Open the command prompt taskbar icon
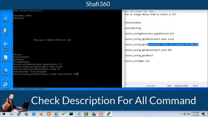The image size is (208, 117). pos(71,114)
